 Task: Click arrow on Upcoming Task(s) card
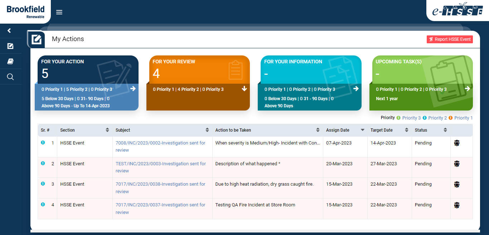click(x=467, y=89)
